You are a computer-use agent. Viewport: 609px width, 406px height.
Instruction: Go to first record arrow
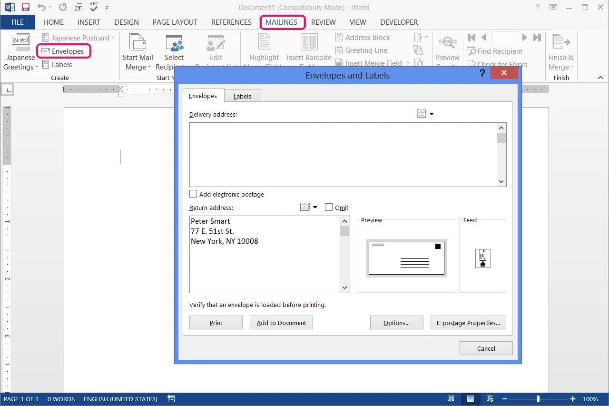click(471, 37)
